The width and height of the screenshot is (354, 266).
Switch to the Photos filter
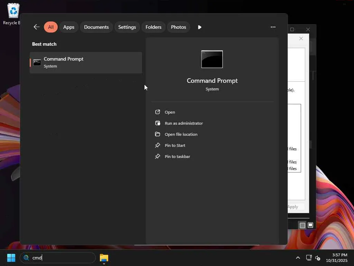tap(178, 27)
